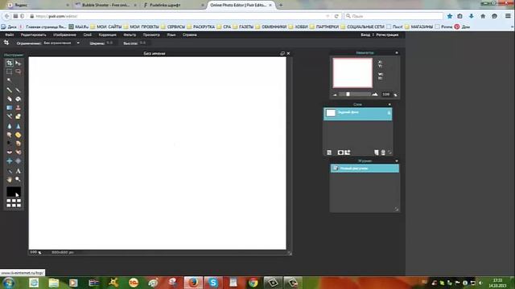Click the Navigator zoom-out small mountain icon
Viewport: 515px width, 289px height.
(335, 95)
